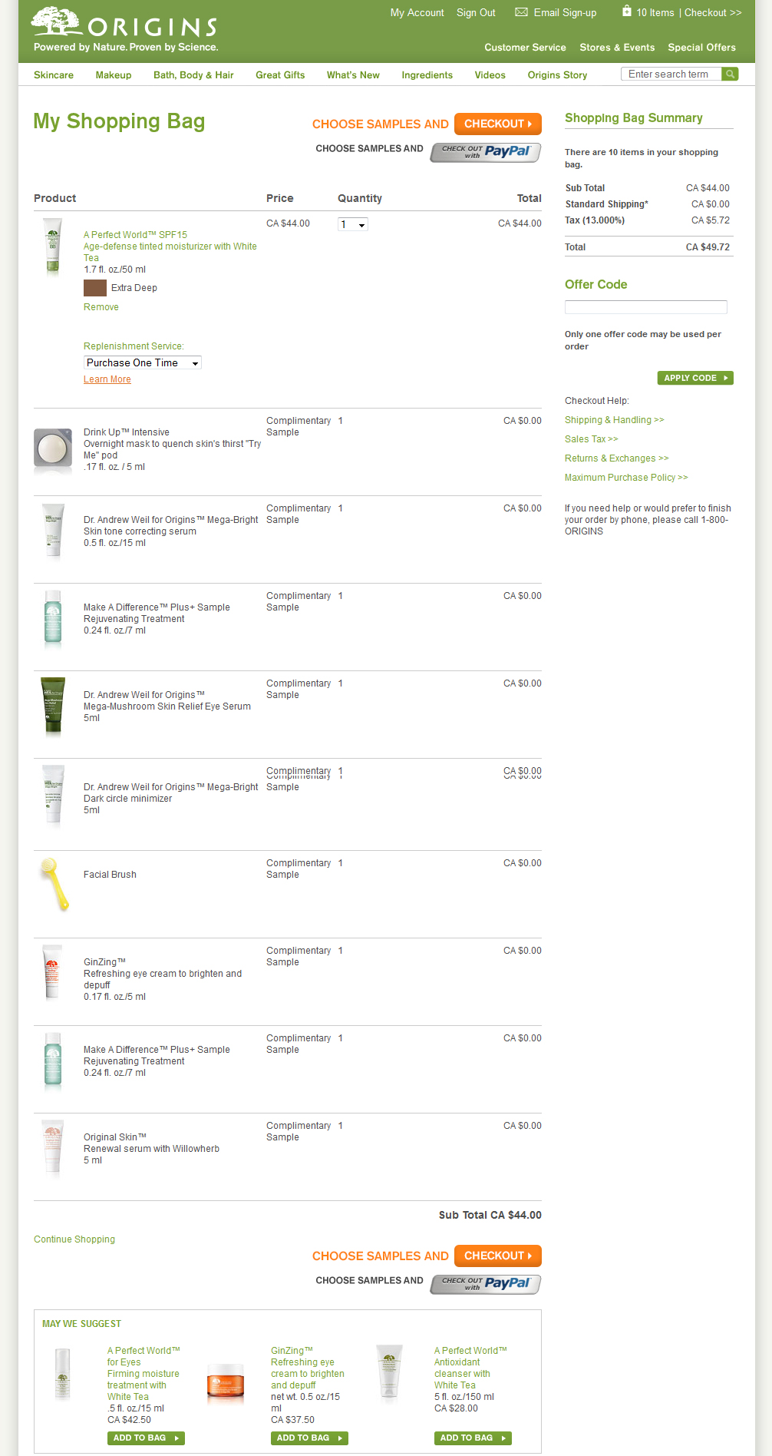Click the Offer Code input field
This screenshot has width=772, height=1456.
point(646,307)
